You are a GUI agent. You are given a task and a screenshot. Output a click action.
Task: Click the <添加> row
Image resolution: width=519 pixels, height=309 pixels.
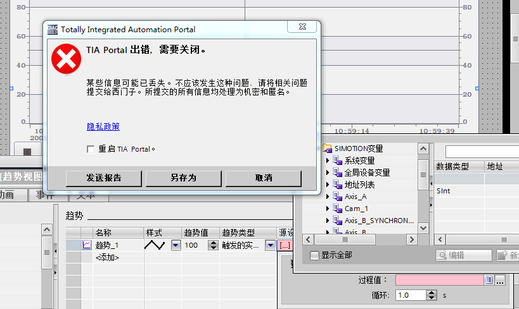(107, 258)
